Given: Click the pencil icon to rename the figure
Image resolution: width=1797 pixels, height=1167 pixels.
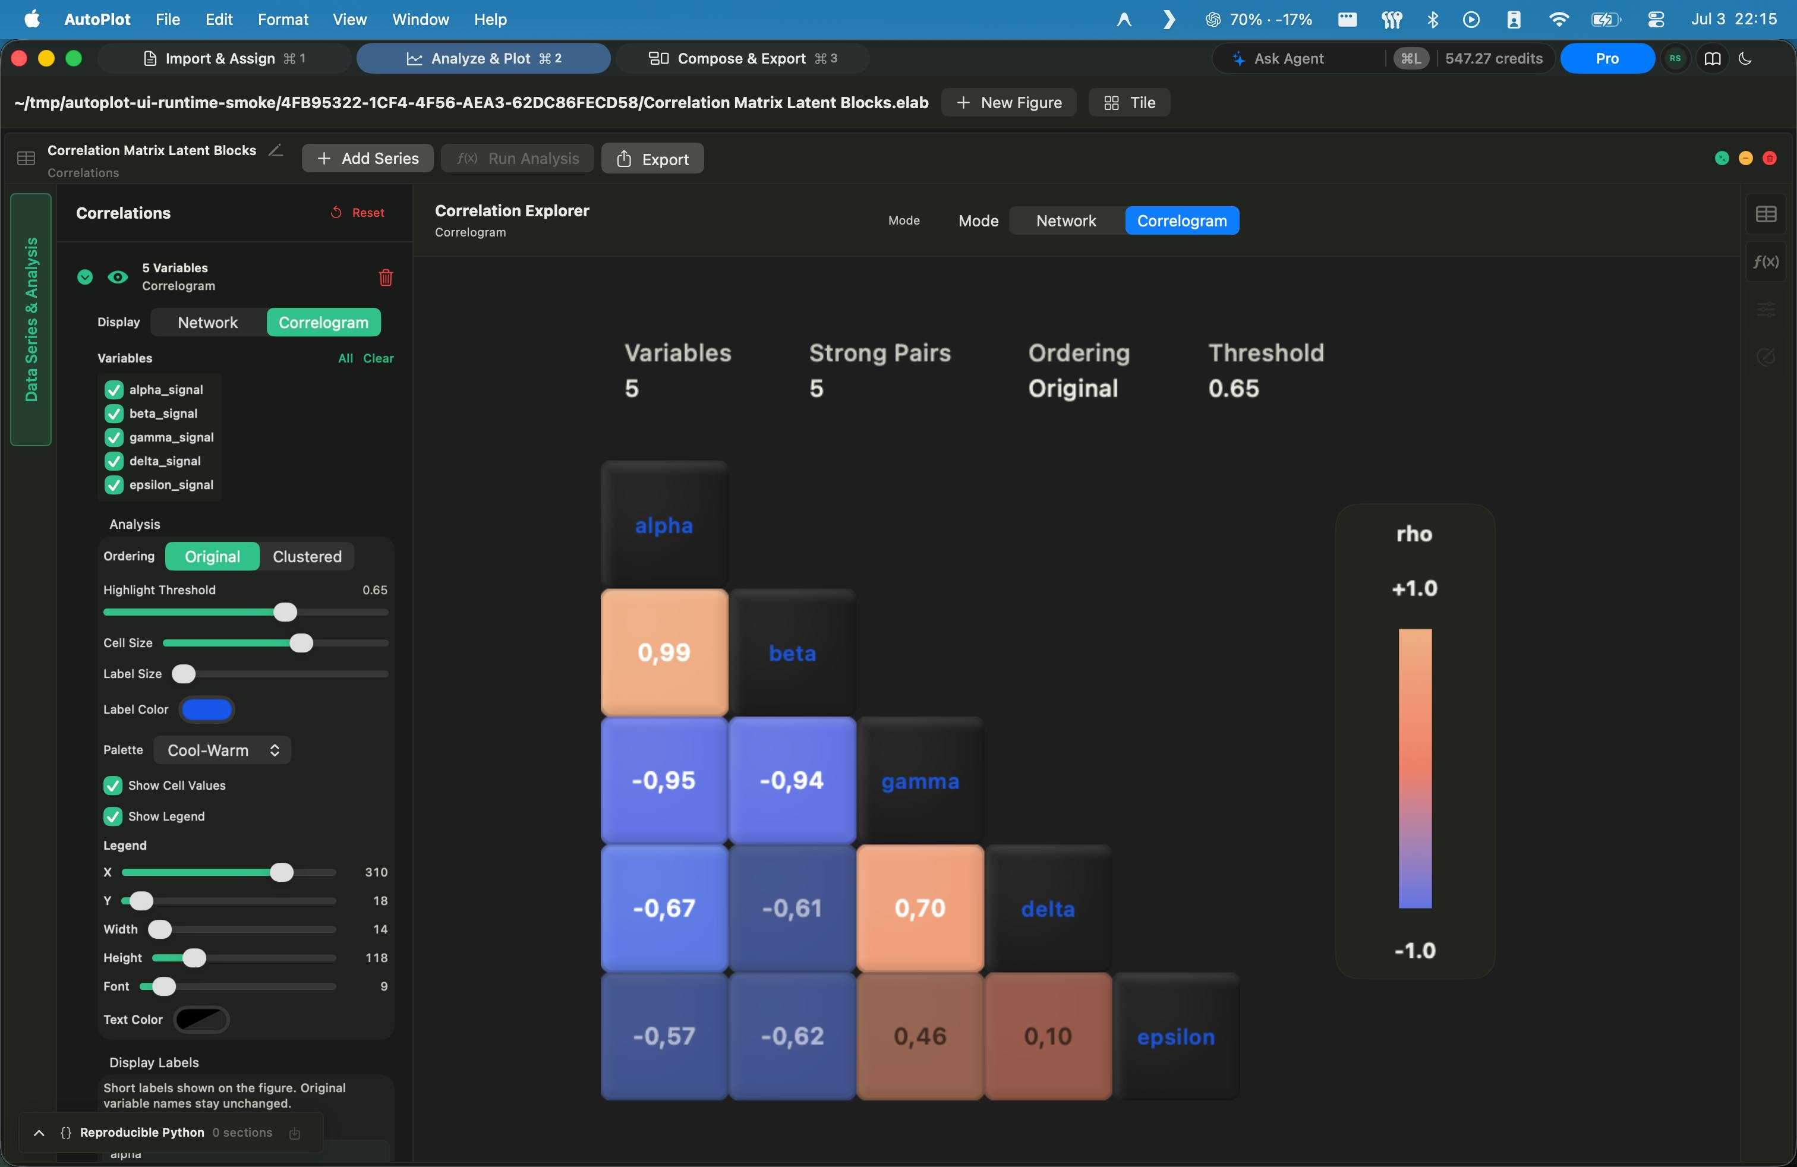Looking at the screenshot, I should click(276, 150).
